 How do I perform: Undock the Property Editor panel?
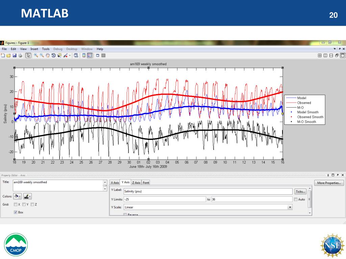(338, 175)
